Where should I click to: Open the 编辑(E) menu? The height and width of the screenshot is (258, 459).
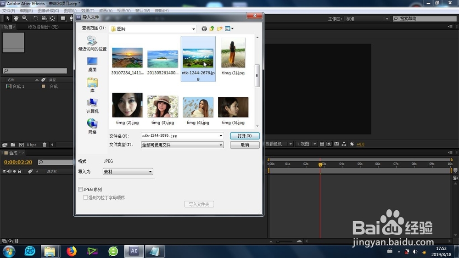[x=26, y=11]
